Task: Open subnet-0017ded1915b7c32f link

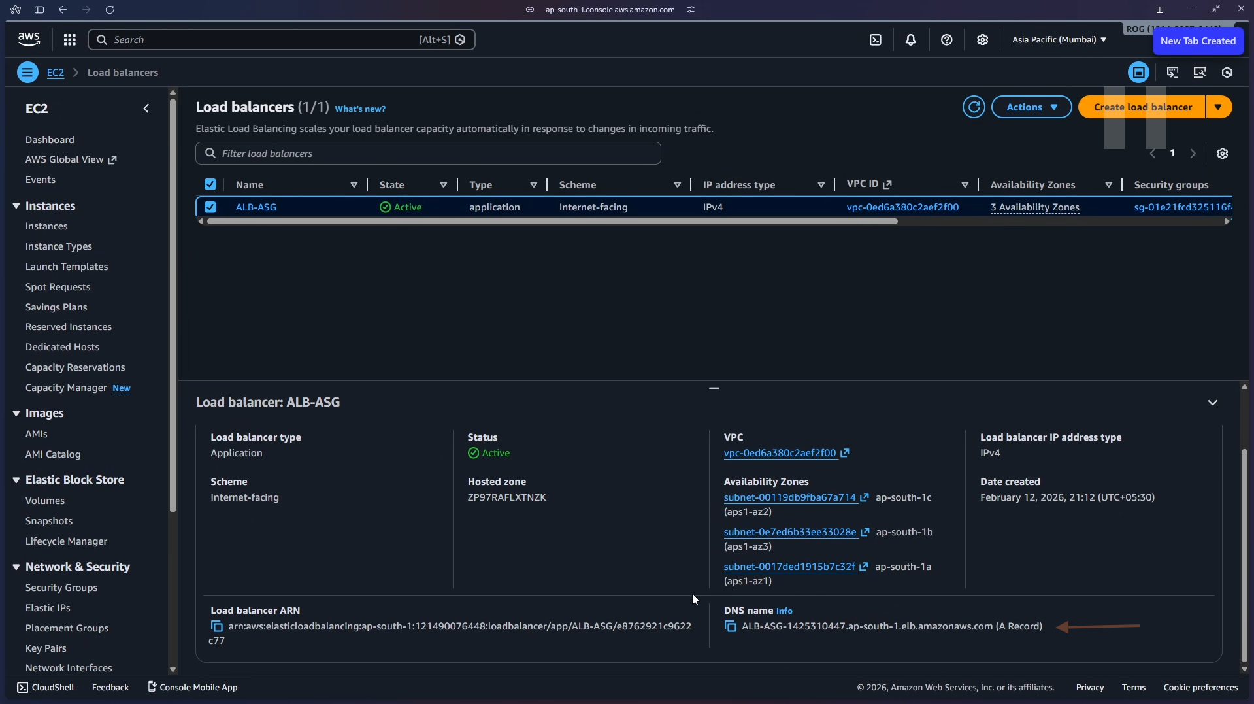Action: coord(789,566)
